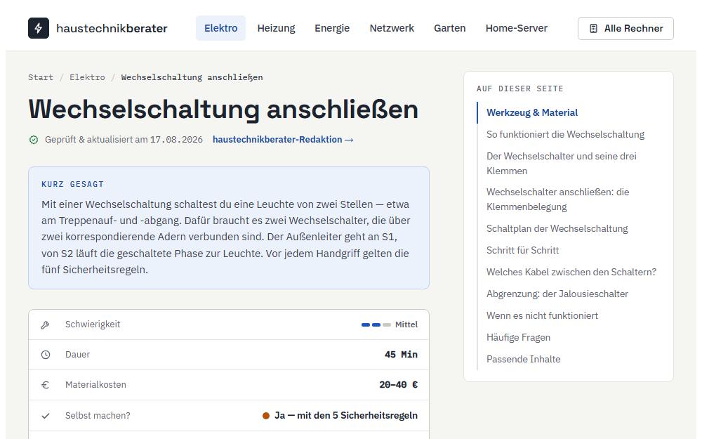
Task: Jump to Der Wechselschalter und seine drei Klemmen
Action: pos(562,164)
